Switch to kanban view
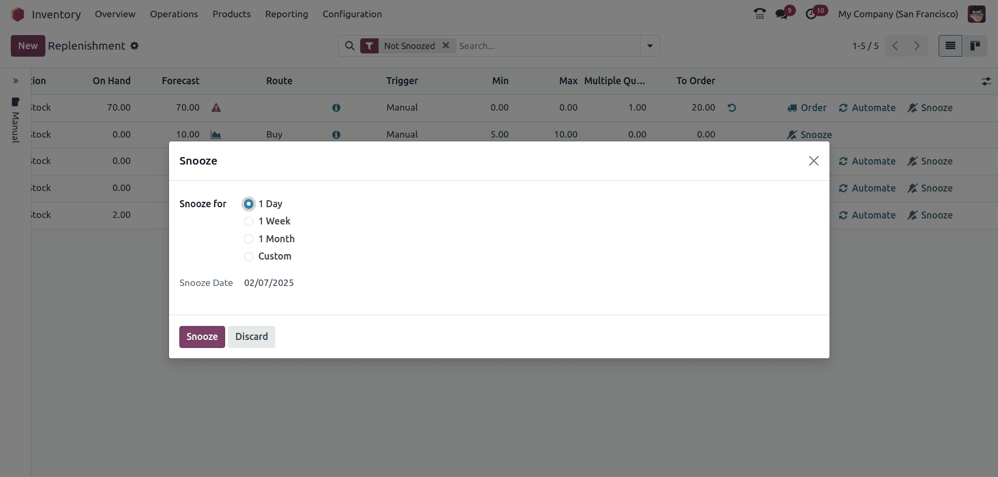Image resolution: width=998 pixels, height=477 pixels. [975, 46]
